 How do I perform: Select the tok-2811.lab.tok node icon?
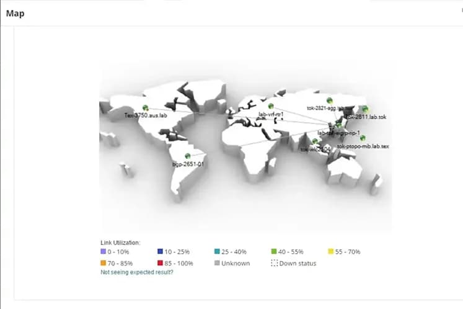point(365,109)
